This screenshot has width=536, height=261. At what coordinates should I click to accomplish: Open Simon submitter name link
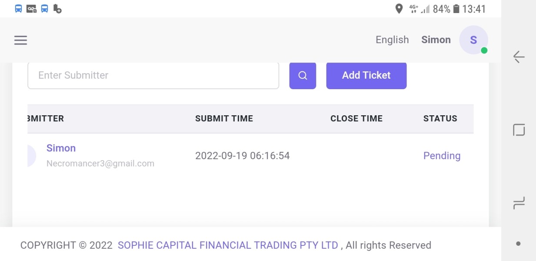pyautogui.click(x=61, y=148)
